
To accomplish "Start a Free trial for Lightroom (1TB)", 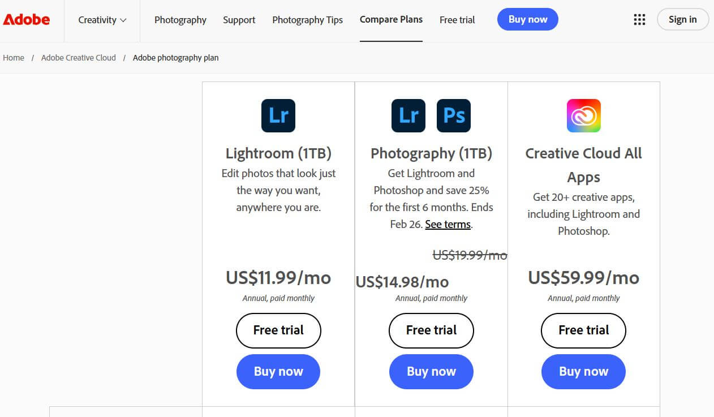I will click(278, 330).
